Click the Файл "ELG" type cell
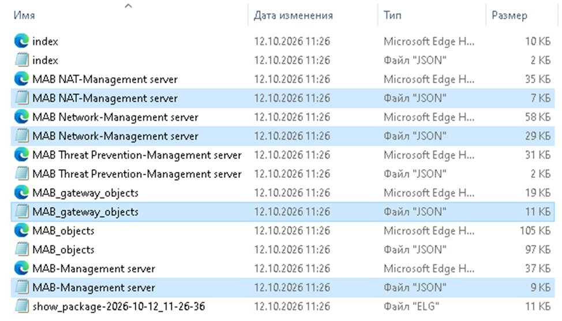Screen dimensions: 562x321 pos(411,307)
